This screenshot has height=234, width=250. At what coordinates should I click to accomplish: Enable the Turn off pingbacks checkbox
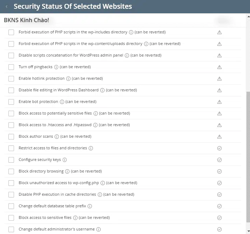11,67
